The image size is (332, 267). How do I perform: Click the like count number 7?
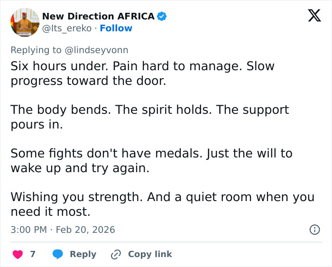[x=33, y=254]
